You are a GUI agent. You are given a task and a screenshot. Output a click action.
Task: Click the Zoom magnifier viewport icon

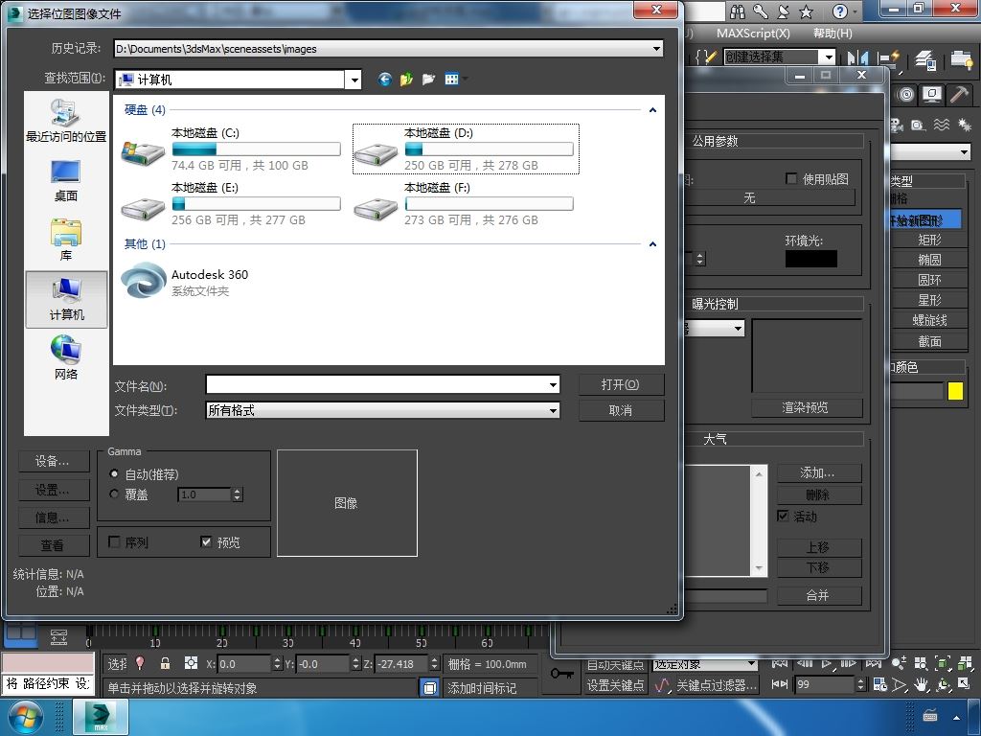899,663
